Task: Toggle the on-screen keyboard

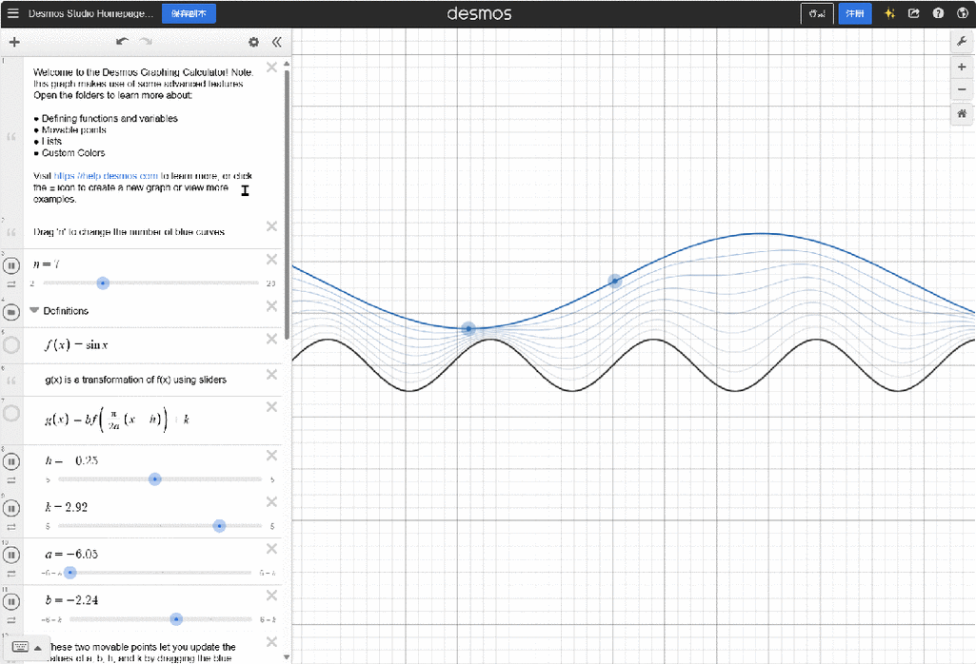Action: [21, 647]
